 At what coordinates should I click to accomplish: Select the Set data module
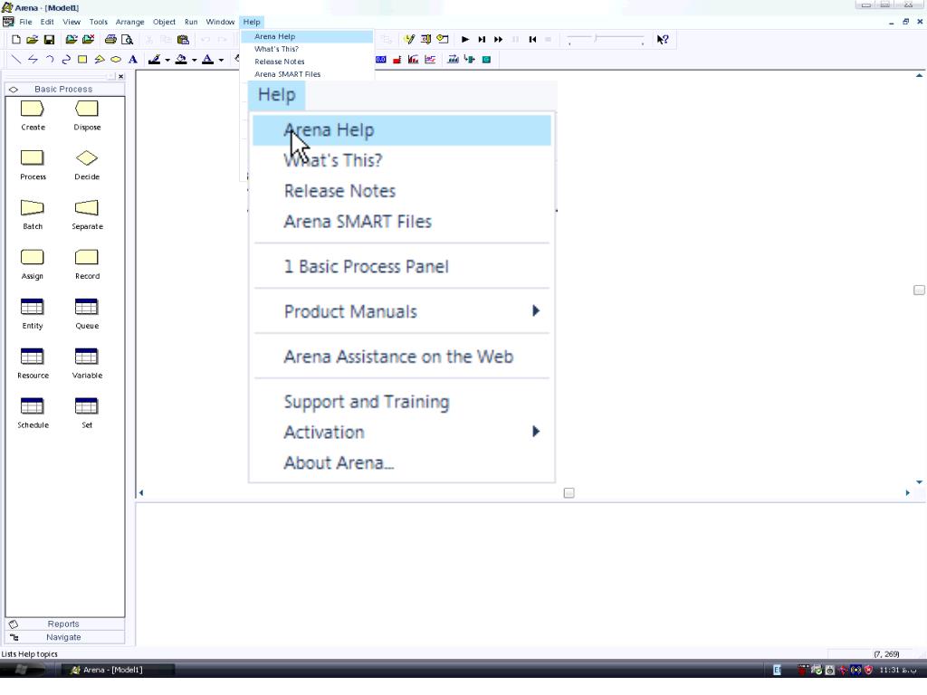[x=87, y=413]
